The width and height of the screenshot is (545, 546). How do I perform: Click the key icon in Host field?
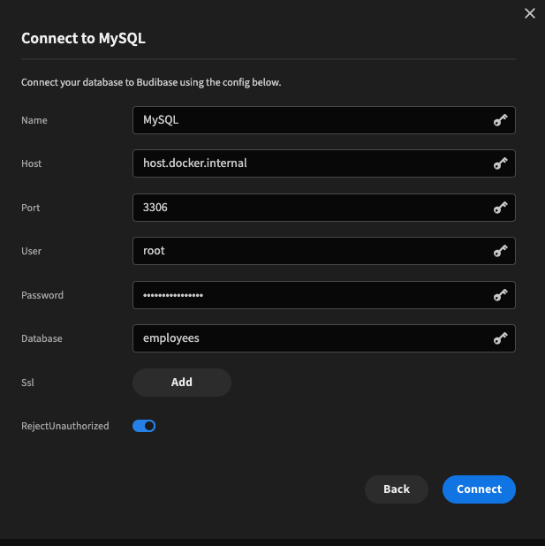501,163
